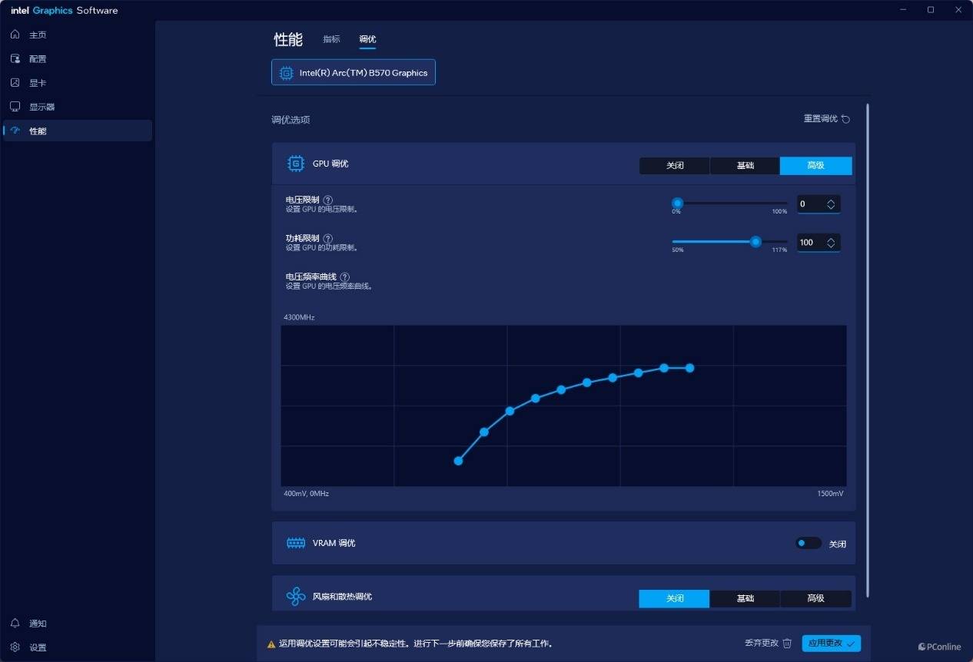Click last rightmost point on voltage-frequency curve
The height and width of the screenshot is (662, 973).
coord(689,368)
